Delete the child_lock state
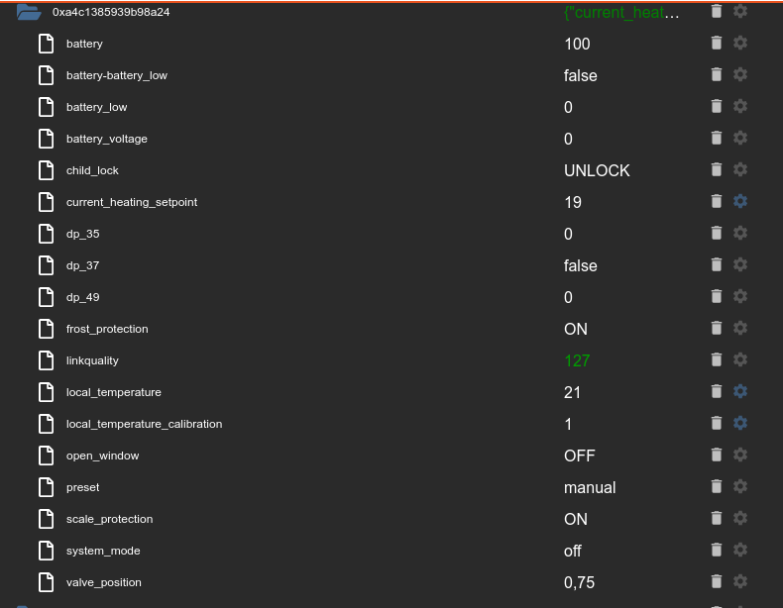 pos(717,169)
